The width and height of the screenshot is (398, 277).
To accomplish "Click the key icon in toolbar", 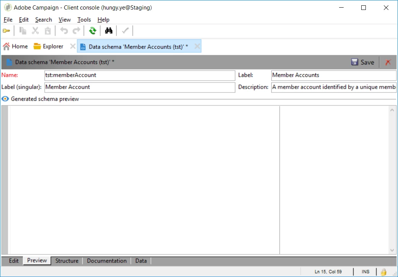I will tap(6, 31).
